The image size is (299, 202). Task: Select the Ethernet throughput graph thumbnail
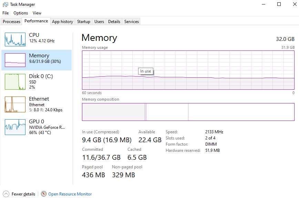[x=15, y=104]
